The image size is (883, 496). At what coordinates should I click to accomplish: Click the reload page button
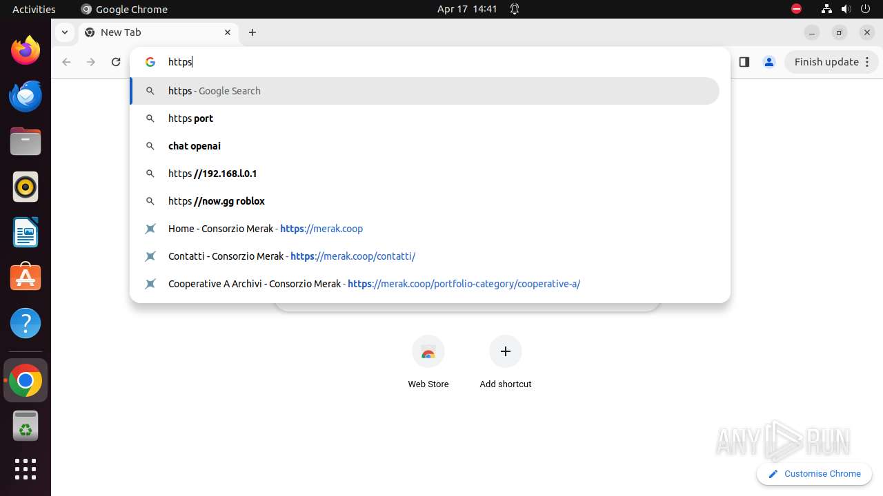116,62
